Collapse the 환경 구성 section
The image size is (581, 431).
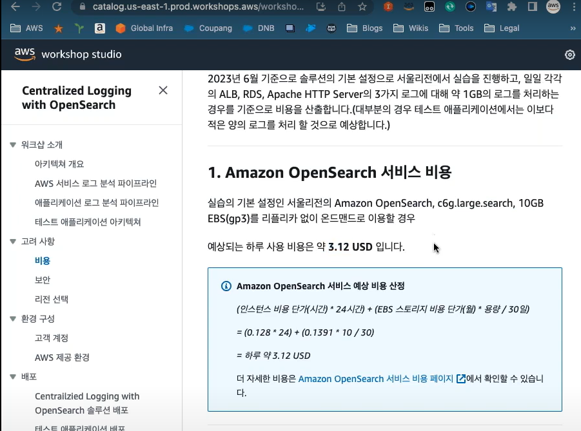[x=13, y=319]
